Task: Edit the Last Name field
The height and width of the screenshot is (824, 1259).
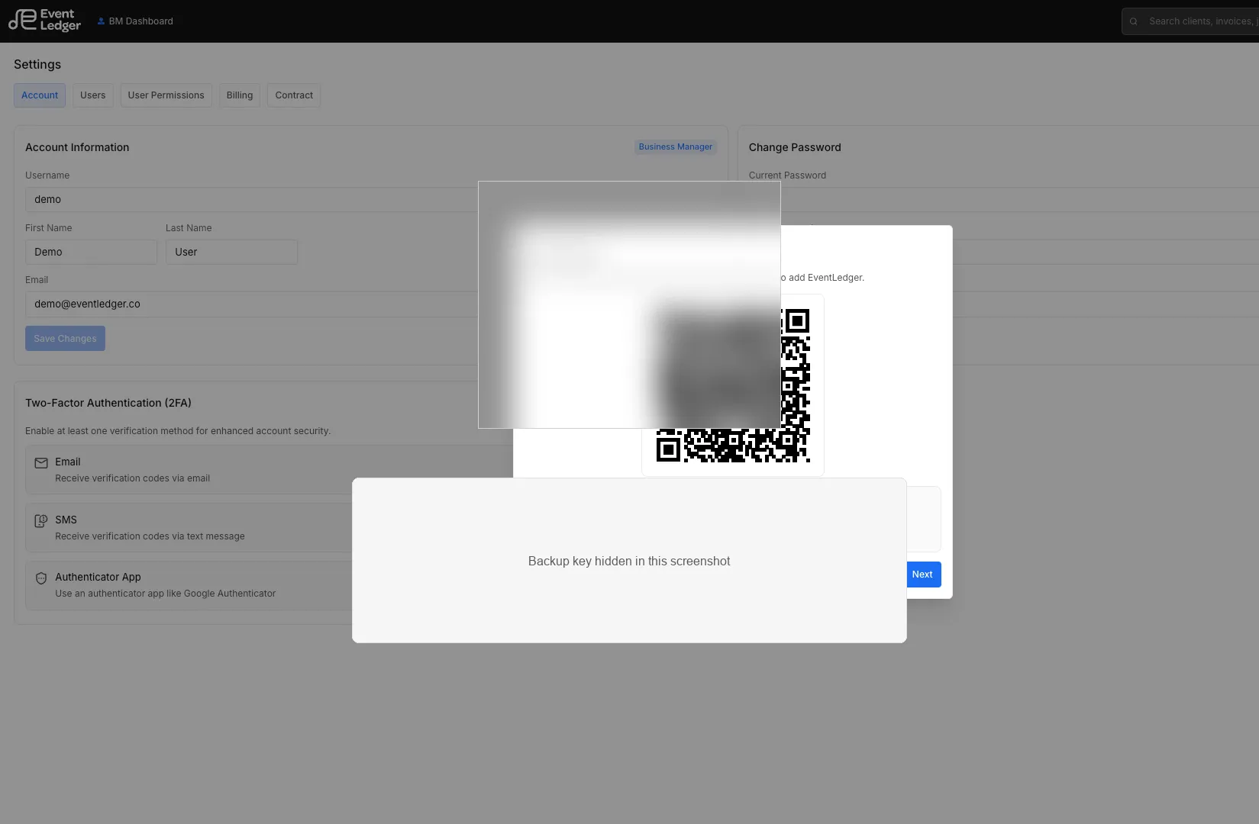Action: 231,252
